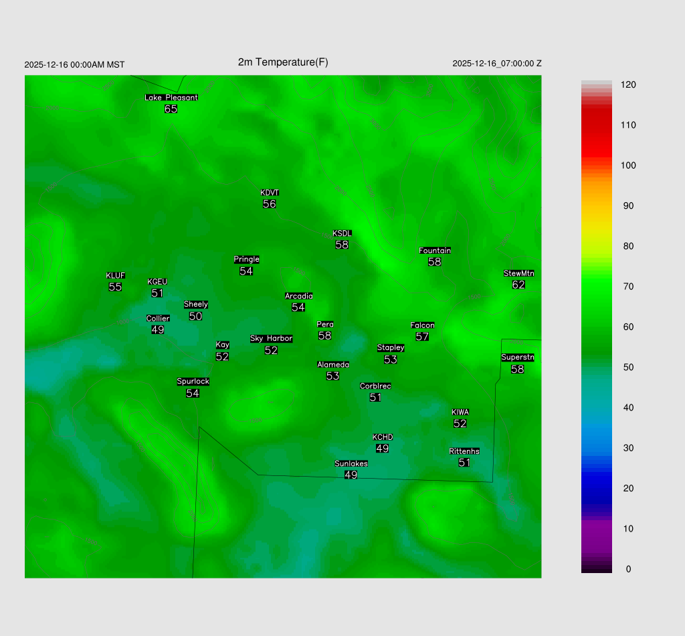685x636 pixels.
Task: Click the KSDL station temperature reading
Action: (342, 245)
